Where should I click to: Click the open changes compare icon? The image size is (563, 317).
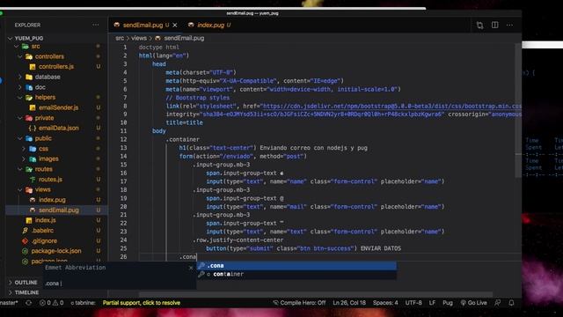[x=479, y=26]
